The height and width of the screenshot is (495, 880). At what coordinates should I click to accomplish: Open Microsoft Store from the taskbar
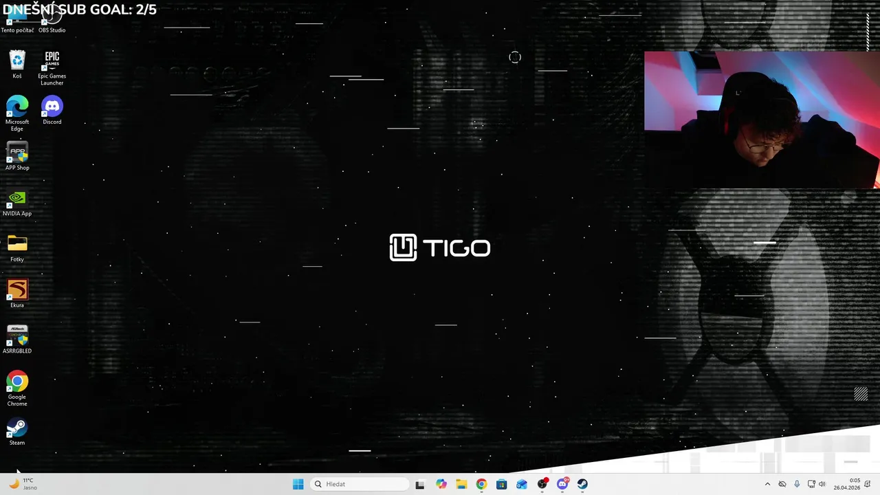[x=502, y=484]
